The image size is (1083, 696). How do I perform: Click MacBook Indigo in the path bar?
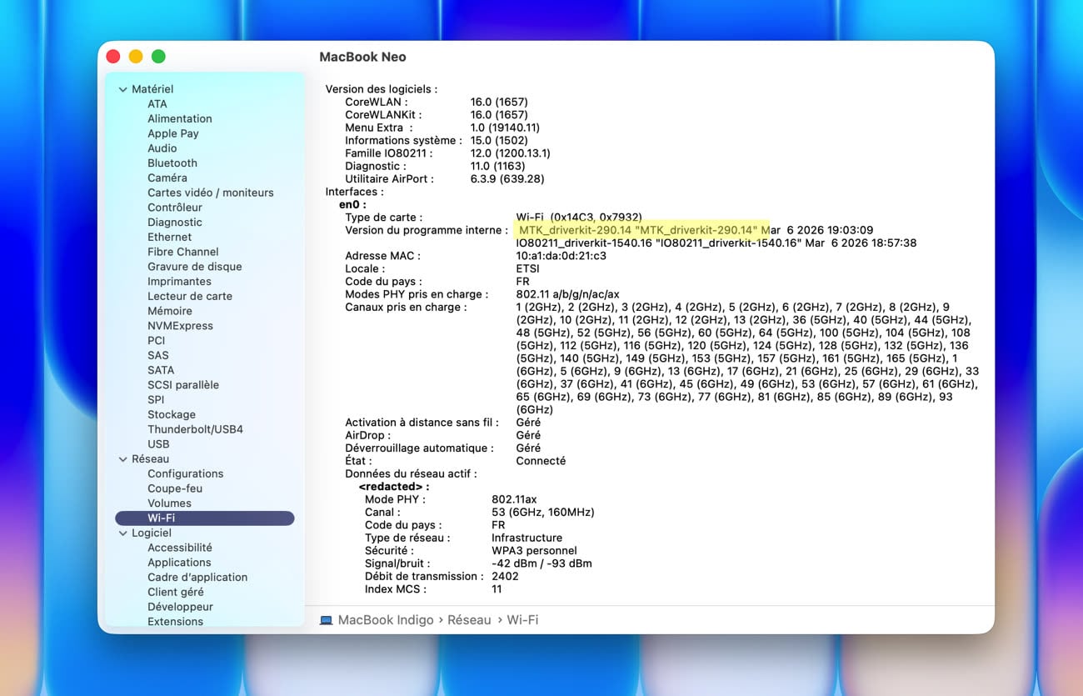click(385, 620)
